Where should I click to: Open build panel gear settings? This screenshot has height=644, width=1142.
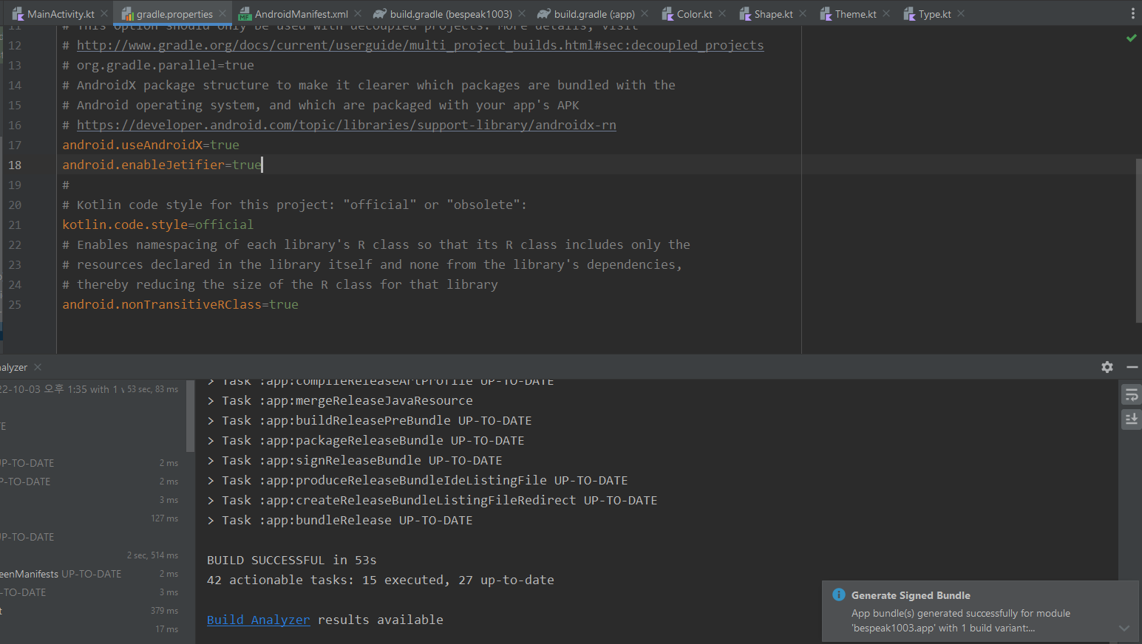coord(1107,367)
